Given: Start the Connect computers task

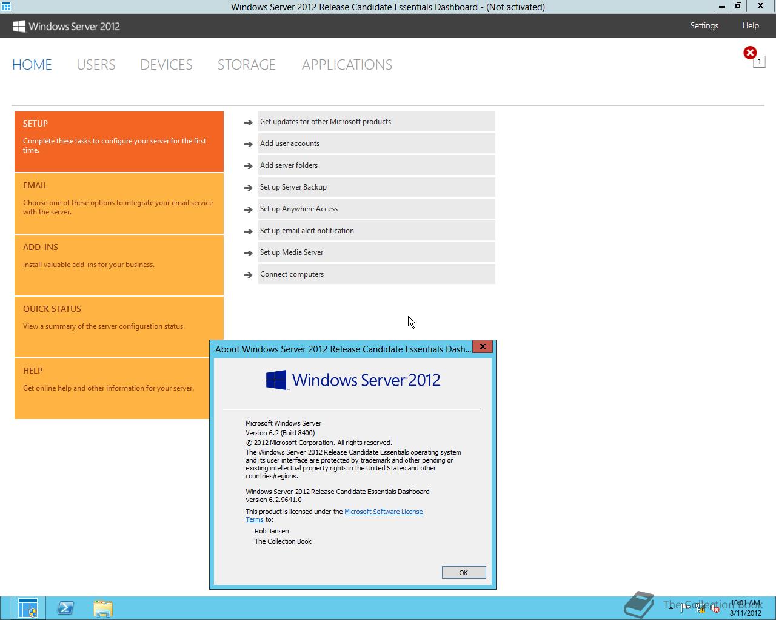Looking at the screenshot, I should coord(376,274).
